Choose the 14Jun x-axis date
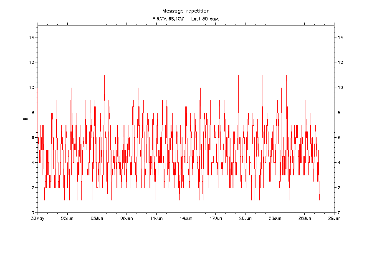 [x=186, y=218]
